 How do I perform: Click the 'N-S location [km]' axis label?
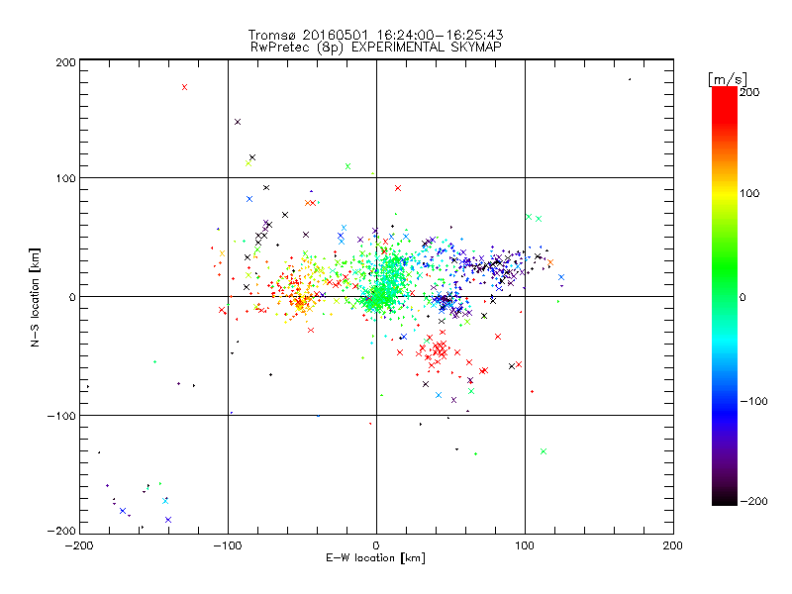[x=35, y=298]
